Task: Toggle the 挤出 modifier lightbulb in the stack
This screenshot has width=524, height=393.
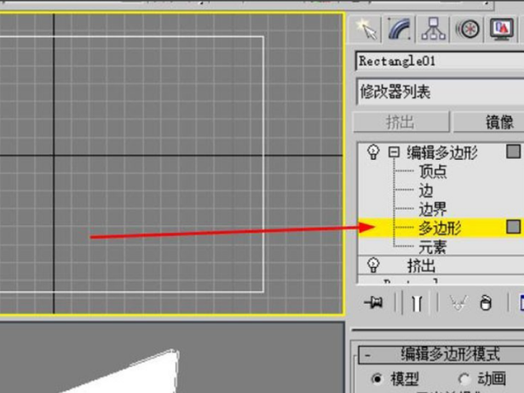Action: tap(373, 265)
